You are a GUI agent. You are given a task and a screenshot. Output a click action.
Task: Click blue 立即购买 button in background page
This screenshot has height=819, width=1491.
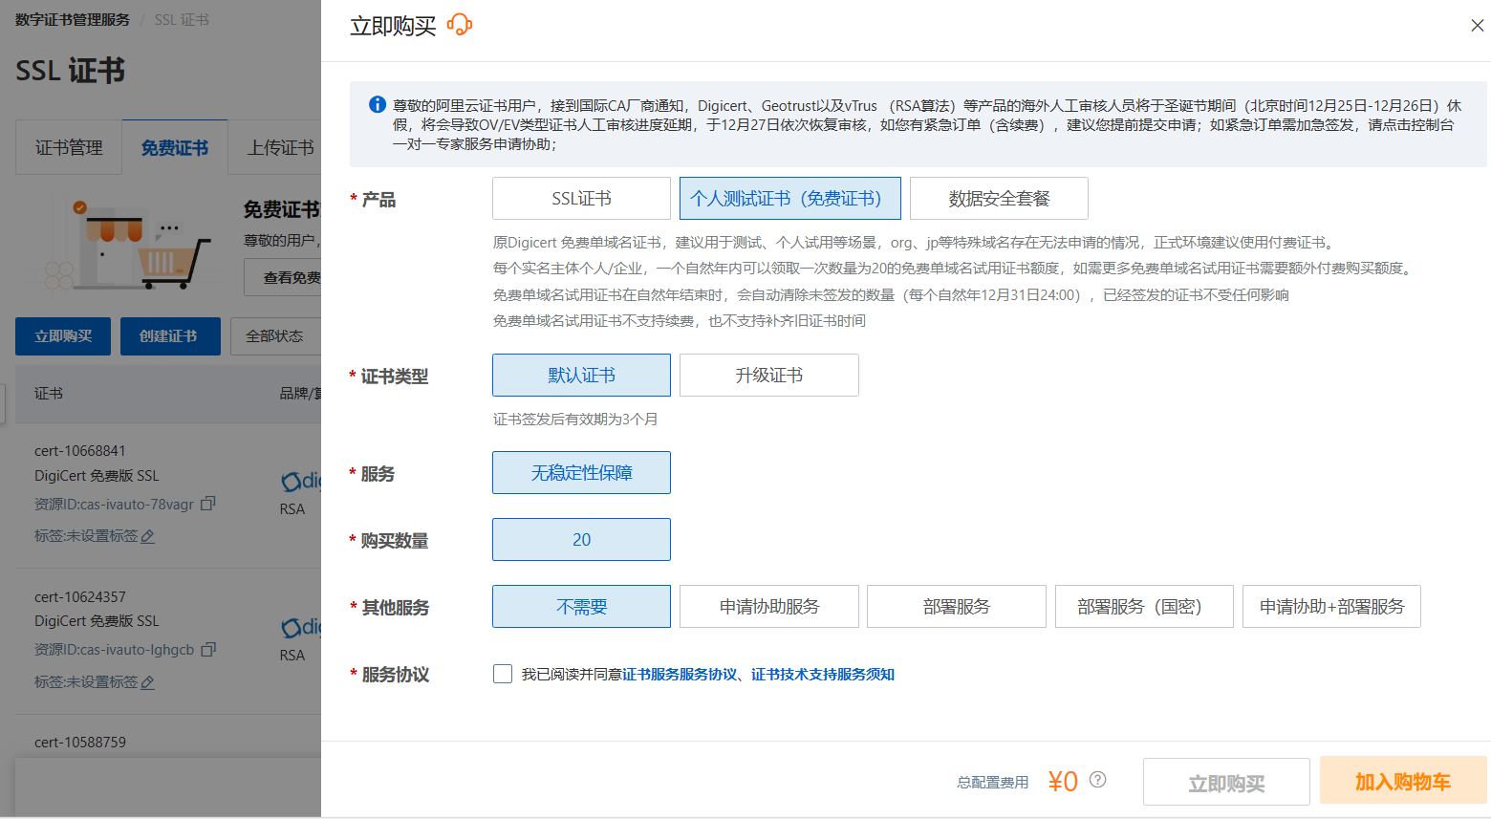point(63,336)
